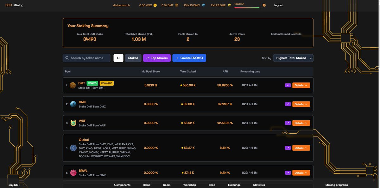Image resolution: width=380 pixels, height=188 pixels.
Task: Expand the Details dropdown for the DMC pool
Action: click(x=301, y=104)
